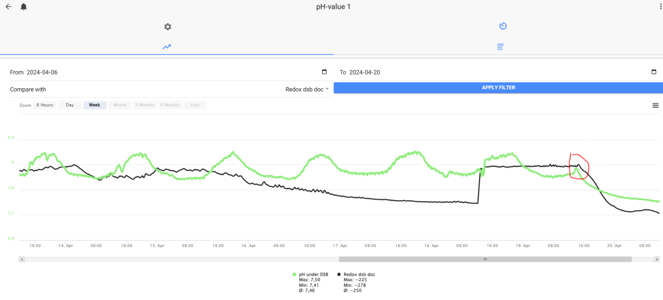Click the 8,4 y-axis value
This screenshot has width=663, height=300.
click(x=10, y=137)
